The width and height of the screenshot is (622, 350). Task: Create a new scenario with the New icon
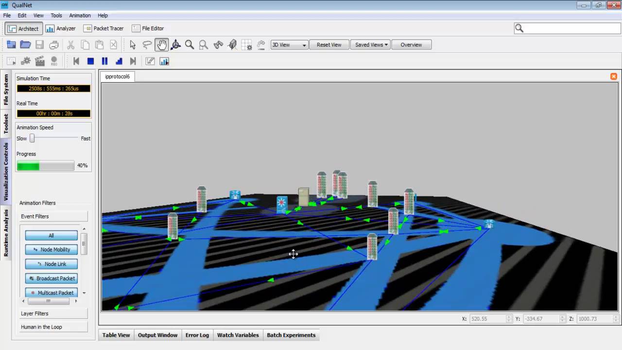coord(11,45)
